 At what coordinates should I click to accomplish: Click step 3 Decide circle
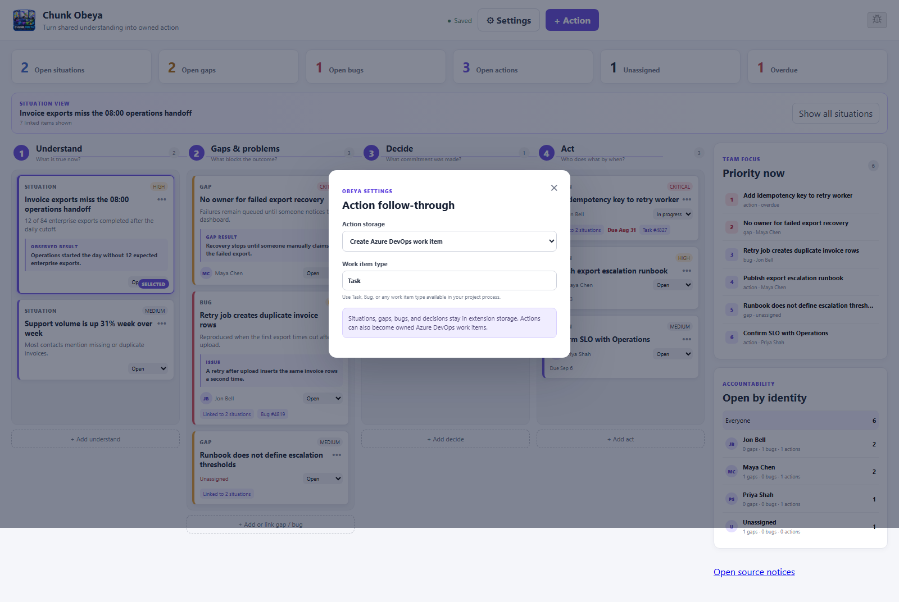click(371, 153)
